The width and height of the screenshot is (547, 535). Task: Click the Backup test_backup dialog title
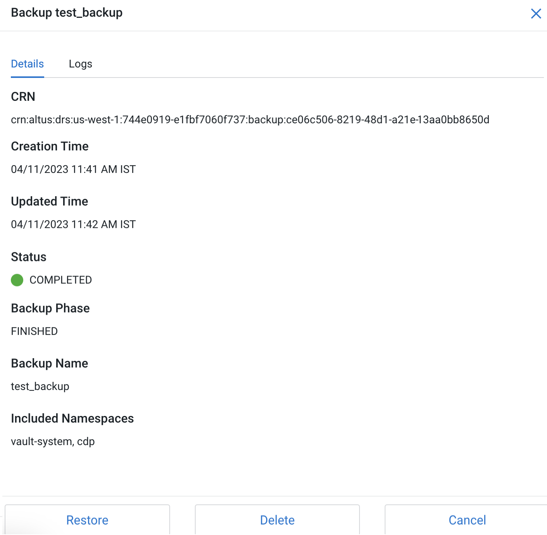point(67,12)
